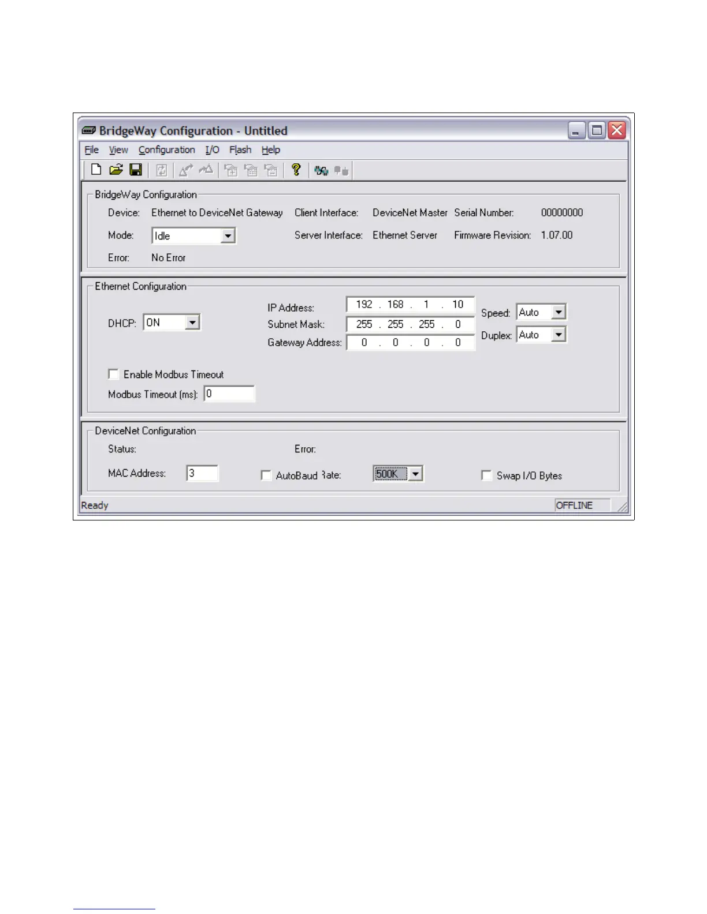Click the Save floppy disk icon
Image resolution: width=707 pixels, height=914 pixels.
[136, 170]
